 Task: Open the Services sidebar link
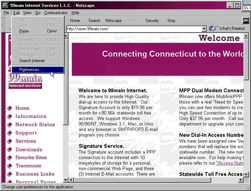pos(26,141)
